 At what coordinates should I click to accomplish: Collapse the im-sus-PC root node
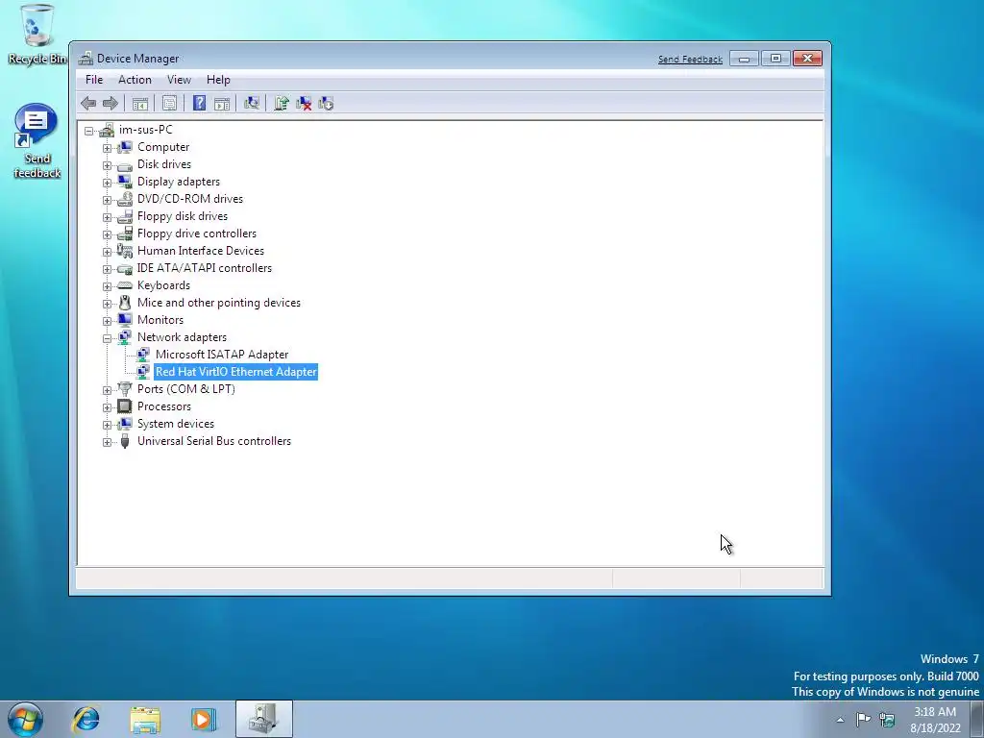89,131
